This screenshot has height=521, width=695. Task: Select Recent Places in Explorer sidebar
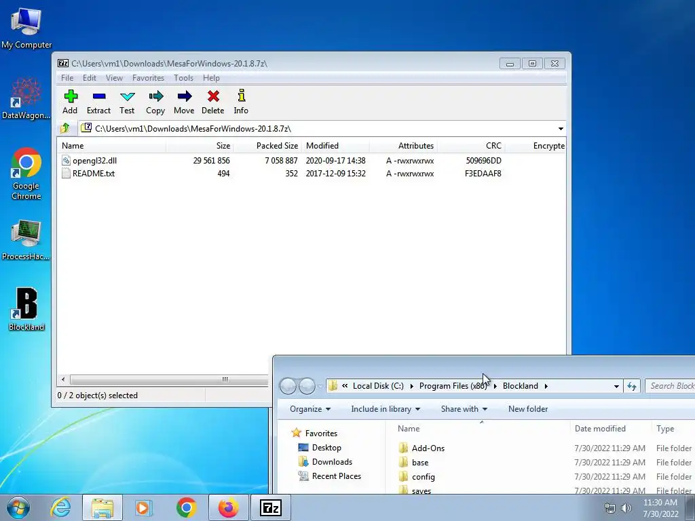point(329,476)
